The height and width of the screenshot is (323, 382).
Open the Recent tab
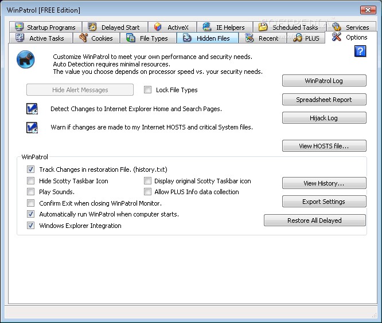point(263,38)
